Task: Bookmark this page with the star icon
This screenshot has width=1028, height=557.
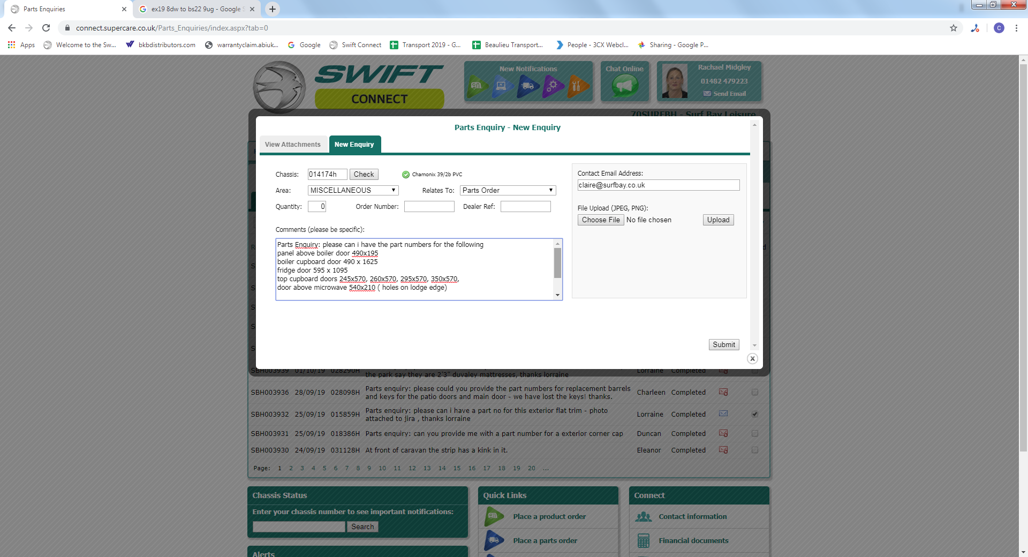Action: click(x=954, y=28)
